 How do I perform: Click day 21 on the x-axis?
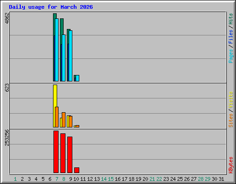[x=152, y=179]
